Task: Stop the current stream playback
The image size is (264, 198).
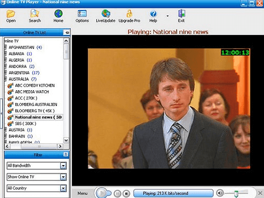Action: point(126,193)
